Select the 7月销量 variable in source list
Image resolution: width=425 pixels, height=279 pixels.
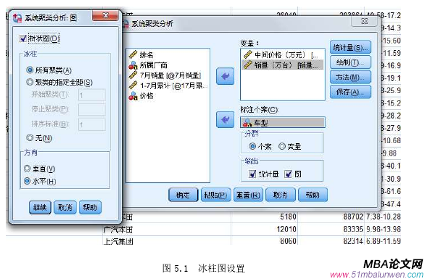click(x=170, y=76)
